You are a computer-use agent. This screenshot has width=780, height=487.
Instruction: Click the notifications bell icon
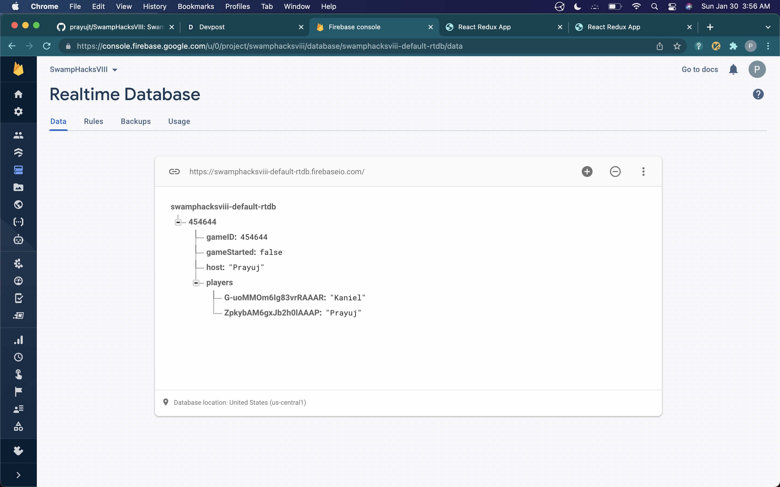tap(733, 69)
